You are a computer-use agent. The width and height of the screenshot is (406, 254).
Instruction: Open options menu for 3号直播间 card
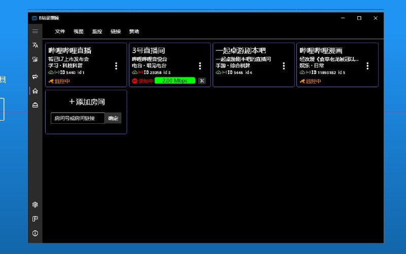coord(200,66)
